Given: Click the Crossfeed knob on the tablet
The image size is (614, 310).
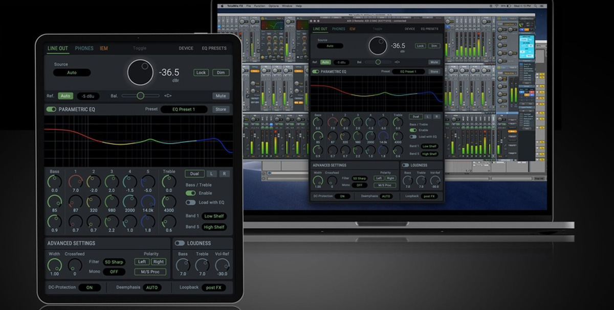Looking at the screenshot, I should click(75, 265).
